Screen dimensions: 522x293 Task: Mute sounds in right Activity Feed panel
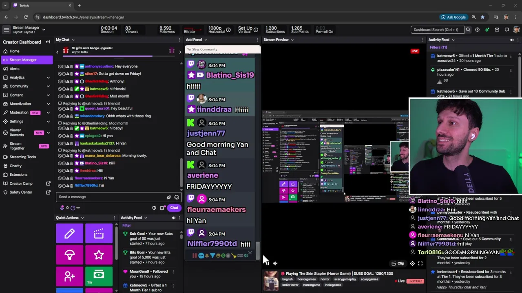512,40
